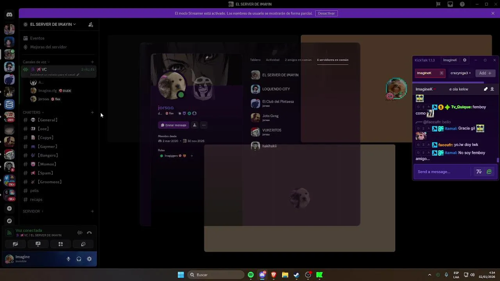
Task: Add channel to Canales de voz
Action: tap(92, 62)
